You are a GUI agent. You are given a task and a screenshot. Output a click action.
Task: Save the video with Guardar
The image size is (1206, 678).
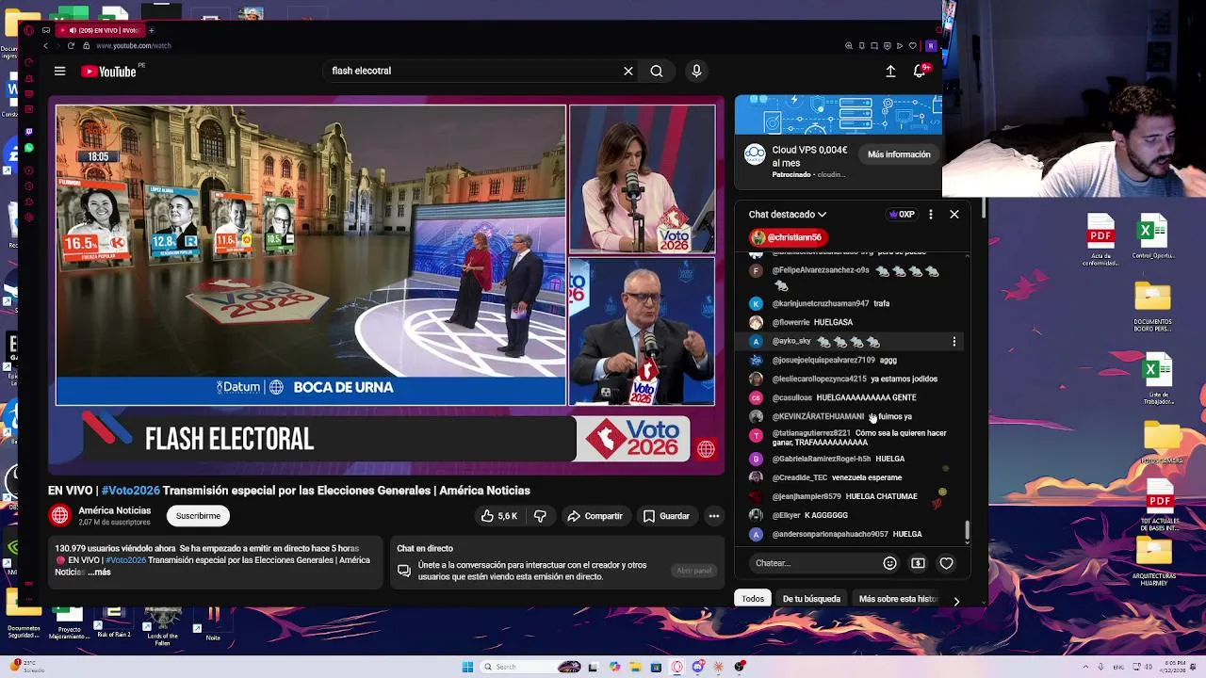(x=666, y=516)
